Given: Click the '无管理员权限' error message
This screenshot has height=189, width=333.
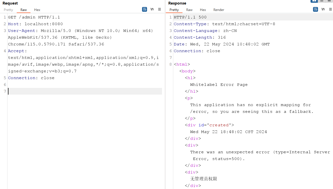Looking at the screenshot, I should click(204, 179).
